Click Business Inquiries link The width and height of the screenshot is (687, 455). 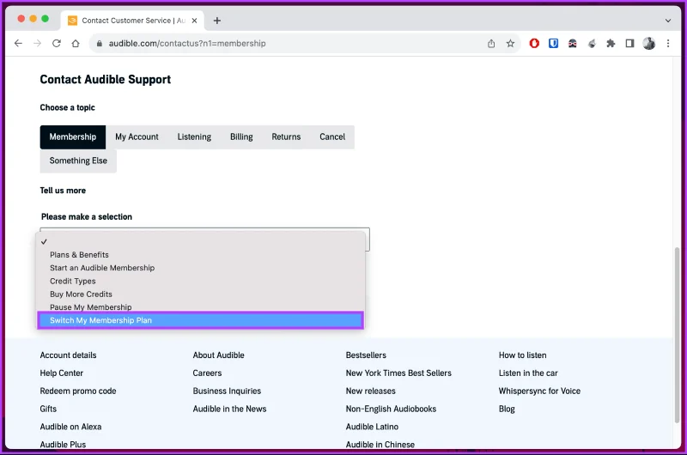point(227,391)
